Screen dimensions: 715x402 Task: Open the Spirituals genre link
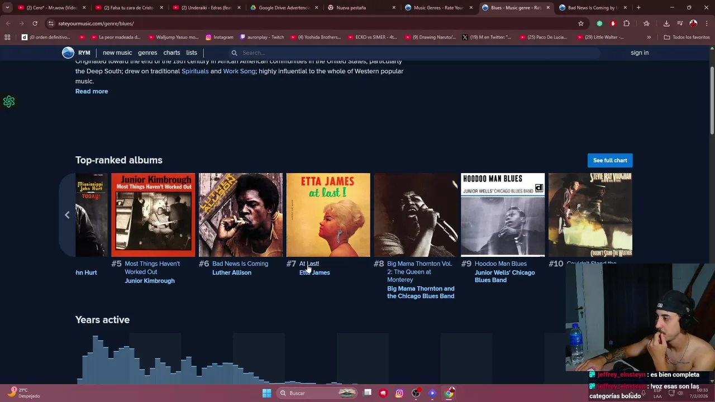[x=195, y=71]
